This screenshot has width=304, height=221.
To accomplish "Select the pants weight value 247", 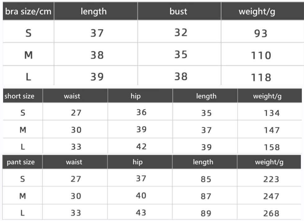I will [x=271, y=196].
